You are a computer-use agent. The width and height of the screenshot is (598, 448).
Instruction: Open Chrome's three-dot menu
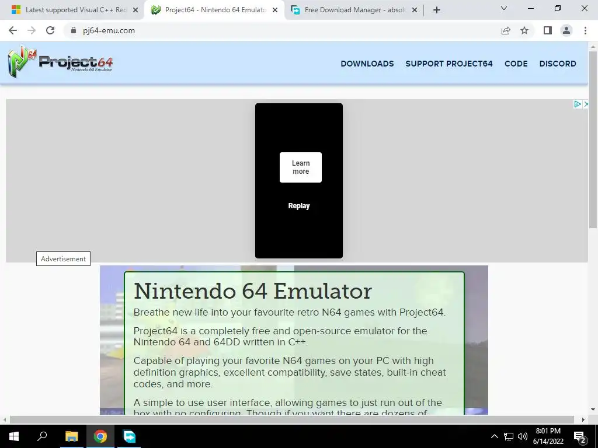pyautogui.click(x=585, y=30)
